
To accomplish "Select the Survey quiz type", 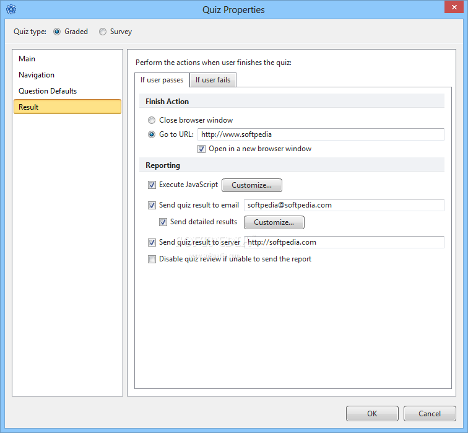I will (103, 32).
